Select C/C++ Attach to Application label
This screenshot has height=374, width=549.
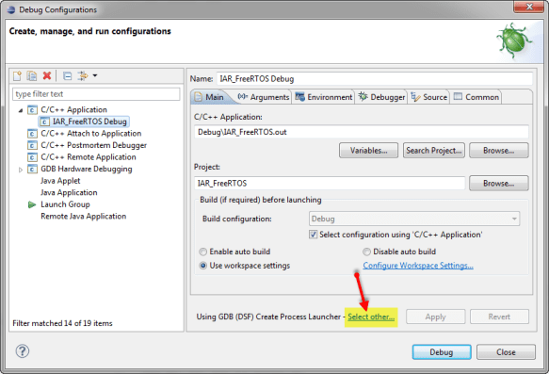point(91,134)
